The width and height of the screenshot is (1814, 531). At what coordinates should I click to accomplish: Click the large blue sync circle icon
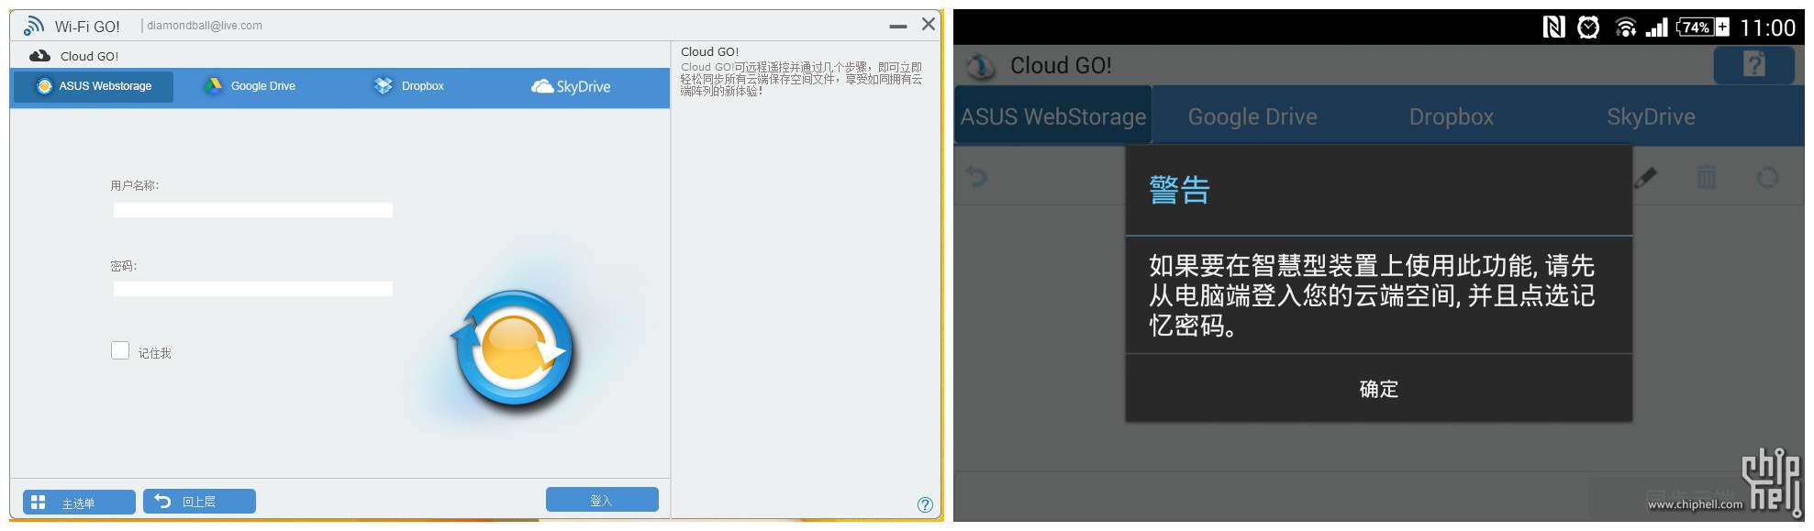[x=512, y=349]
